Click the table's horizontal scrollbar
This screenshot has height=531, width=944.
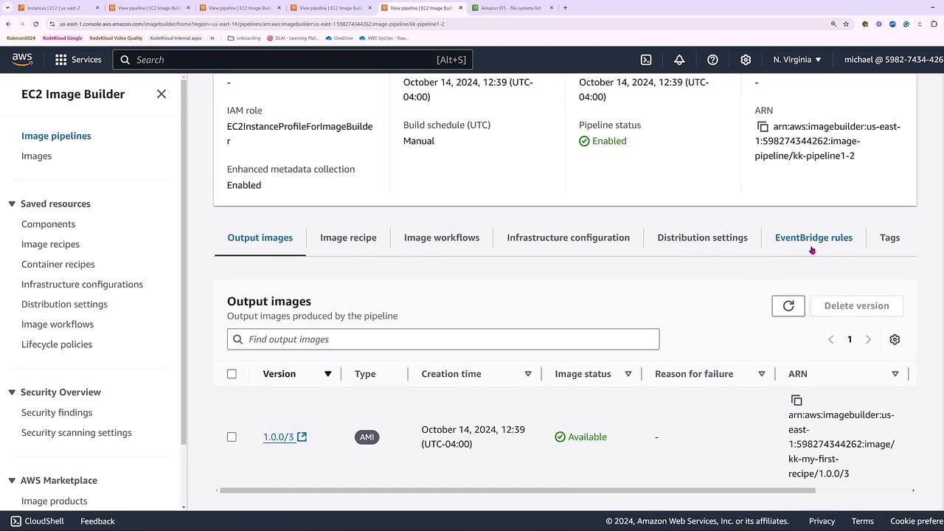click(x=517, y=490)
